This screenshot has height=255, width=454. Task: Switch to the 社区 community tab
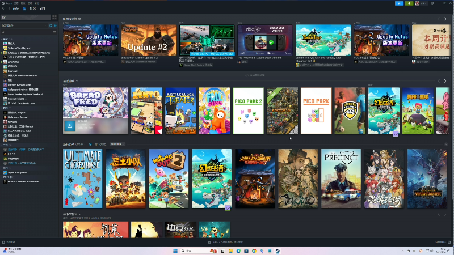33,8
